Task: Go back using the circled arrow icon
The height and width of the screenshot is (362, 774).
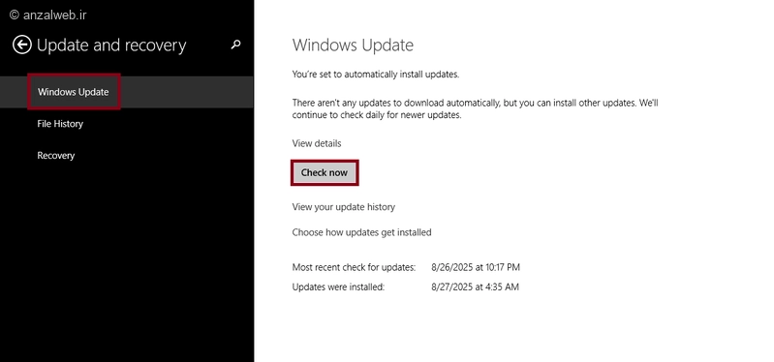Action: pos(21,45)
